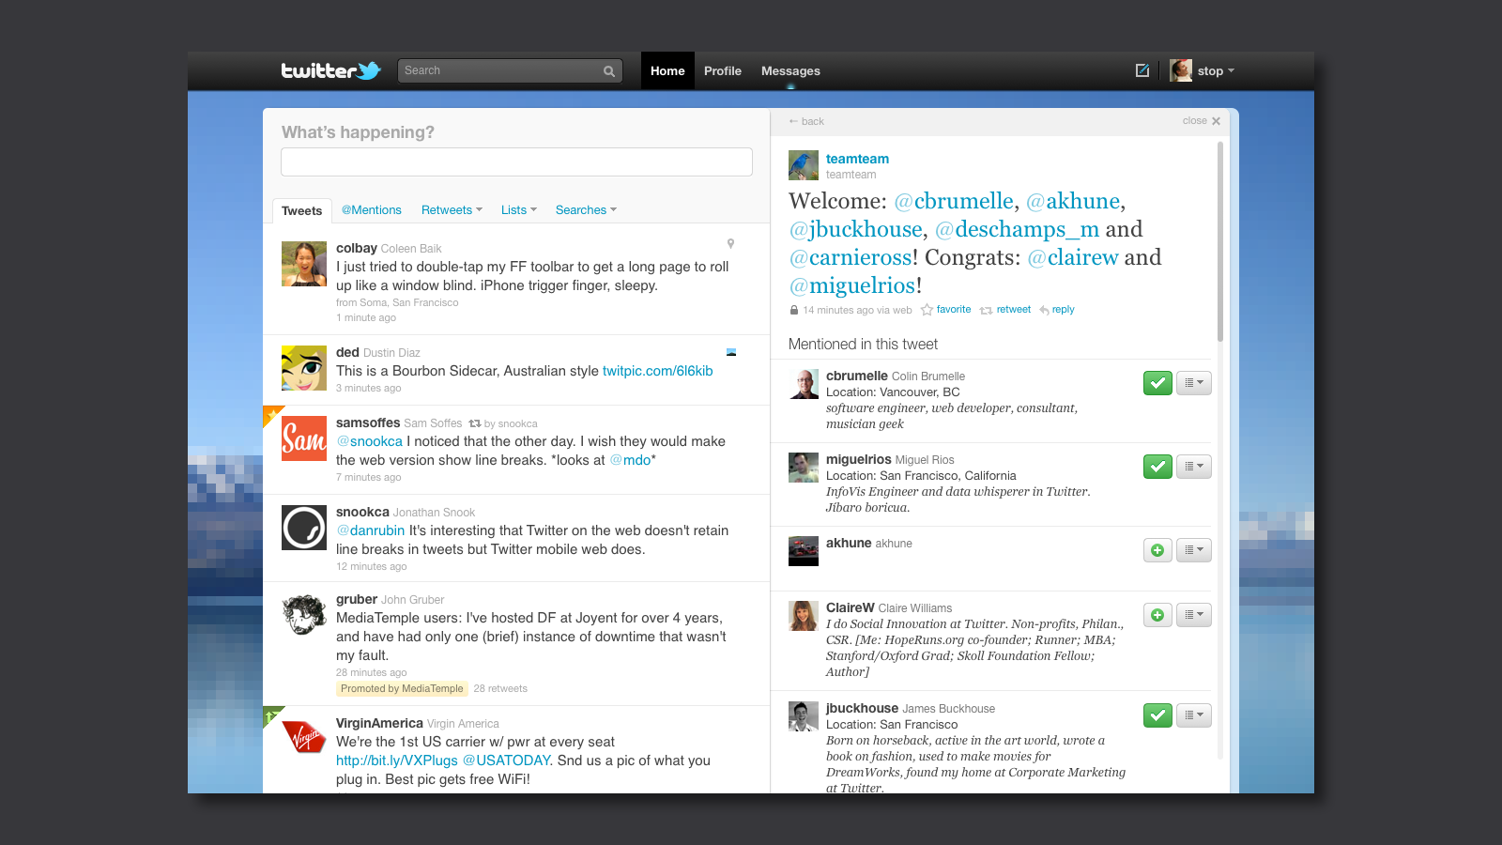Open the list menu for akhune
Screen dimensions: 1502x845
[x=1194, y=550]
